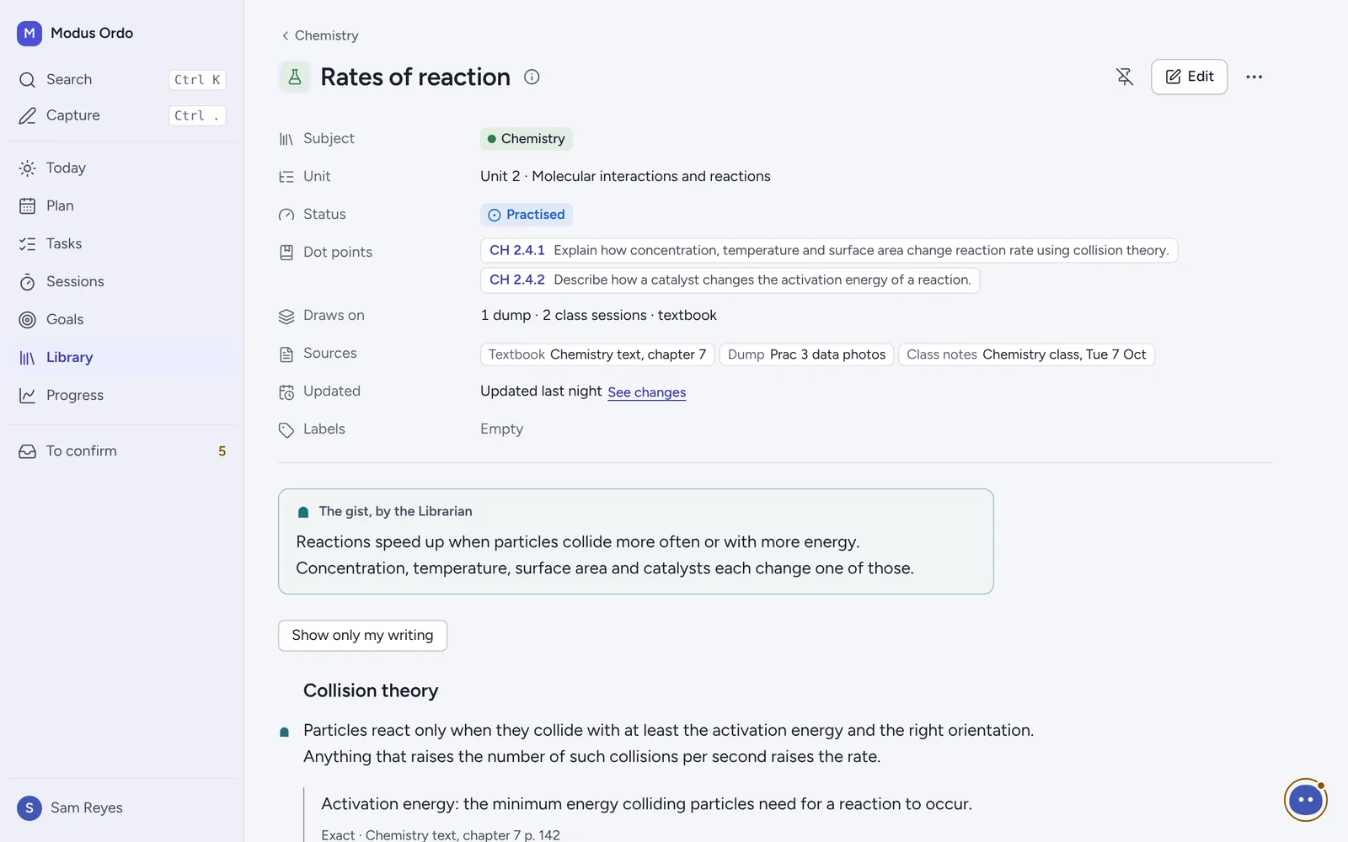Viewport: 1348px width, 842px height.
Task: Click the Librarian marker beside Collision theory paragraph
Action: point(285,732)
